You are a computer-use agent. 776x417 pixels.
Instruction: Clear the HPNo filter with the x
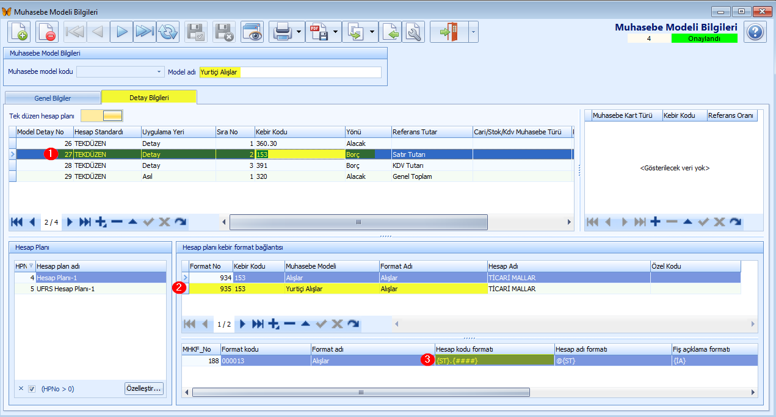[x=20, y=388]
